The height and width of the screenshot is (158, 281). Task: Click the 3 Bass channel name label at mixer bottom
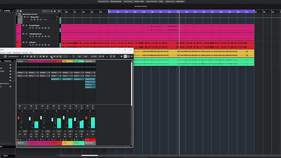(x=67, y=143)
